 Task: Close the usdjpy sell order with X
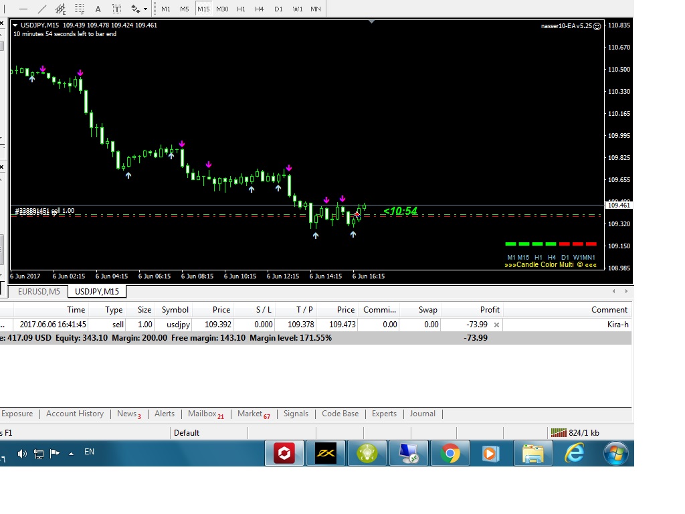click(x=496, y=325)
